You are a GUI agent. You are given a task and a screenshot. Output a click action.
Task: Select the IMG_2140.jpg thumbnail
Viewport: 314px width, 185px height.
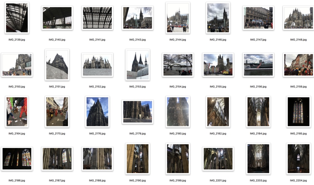point(57,18)
